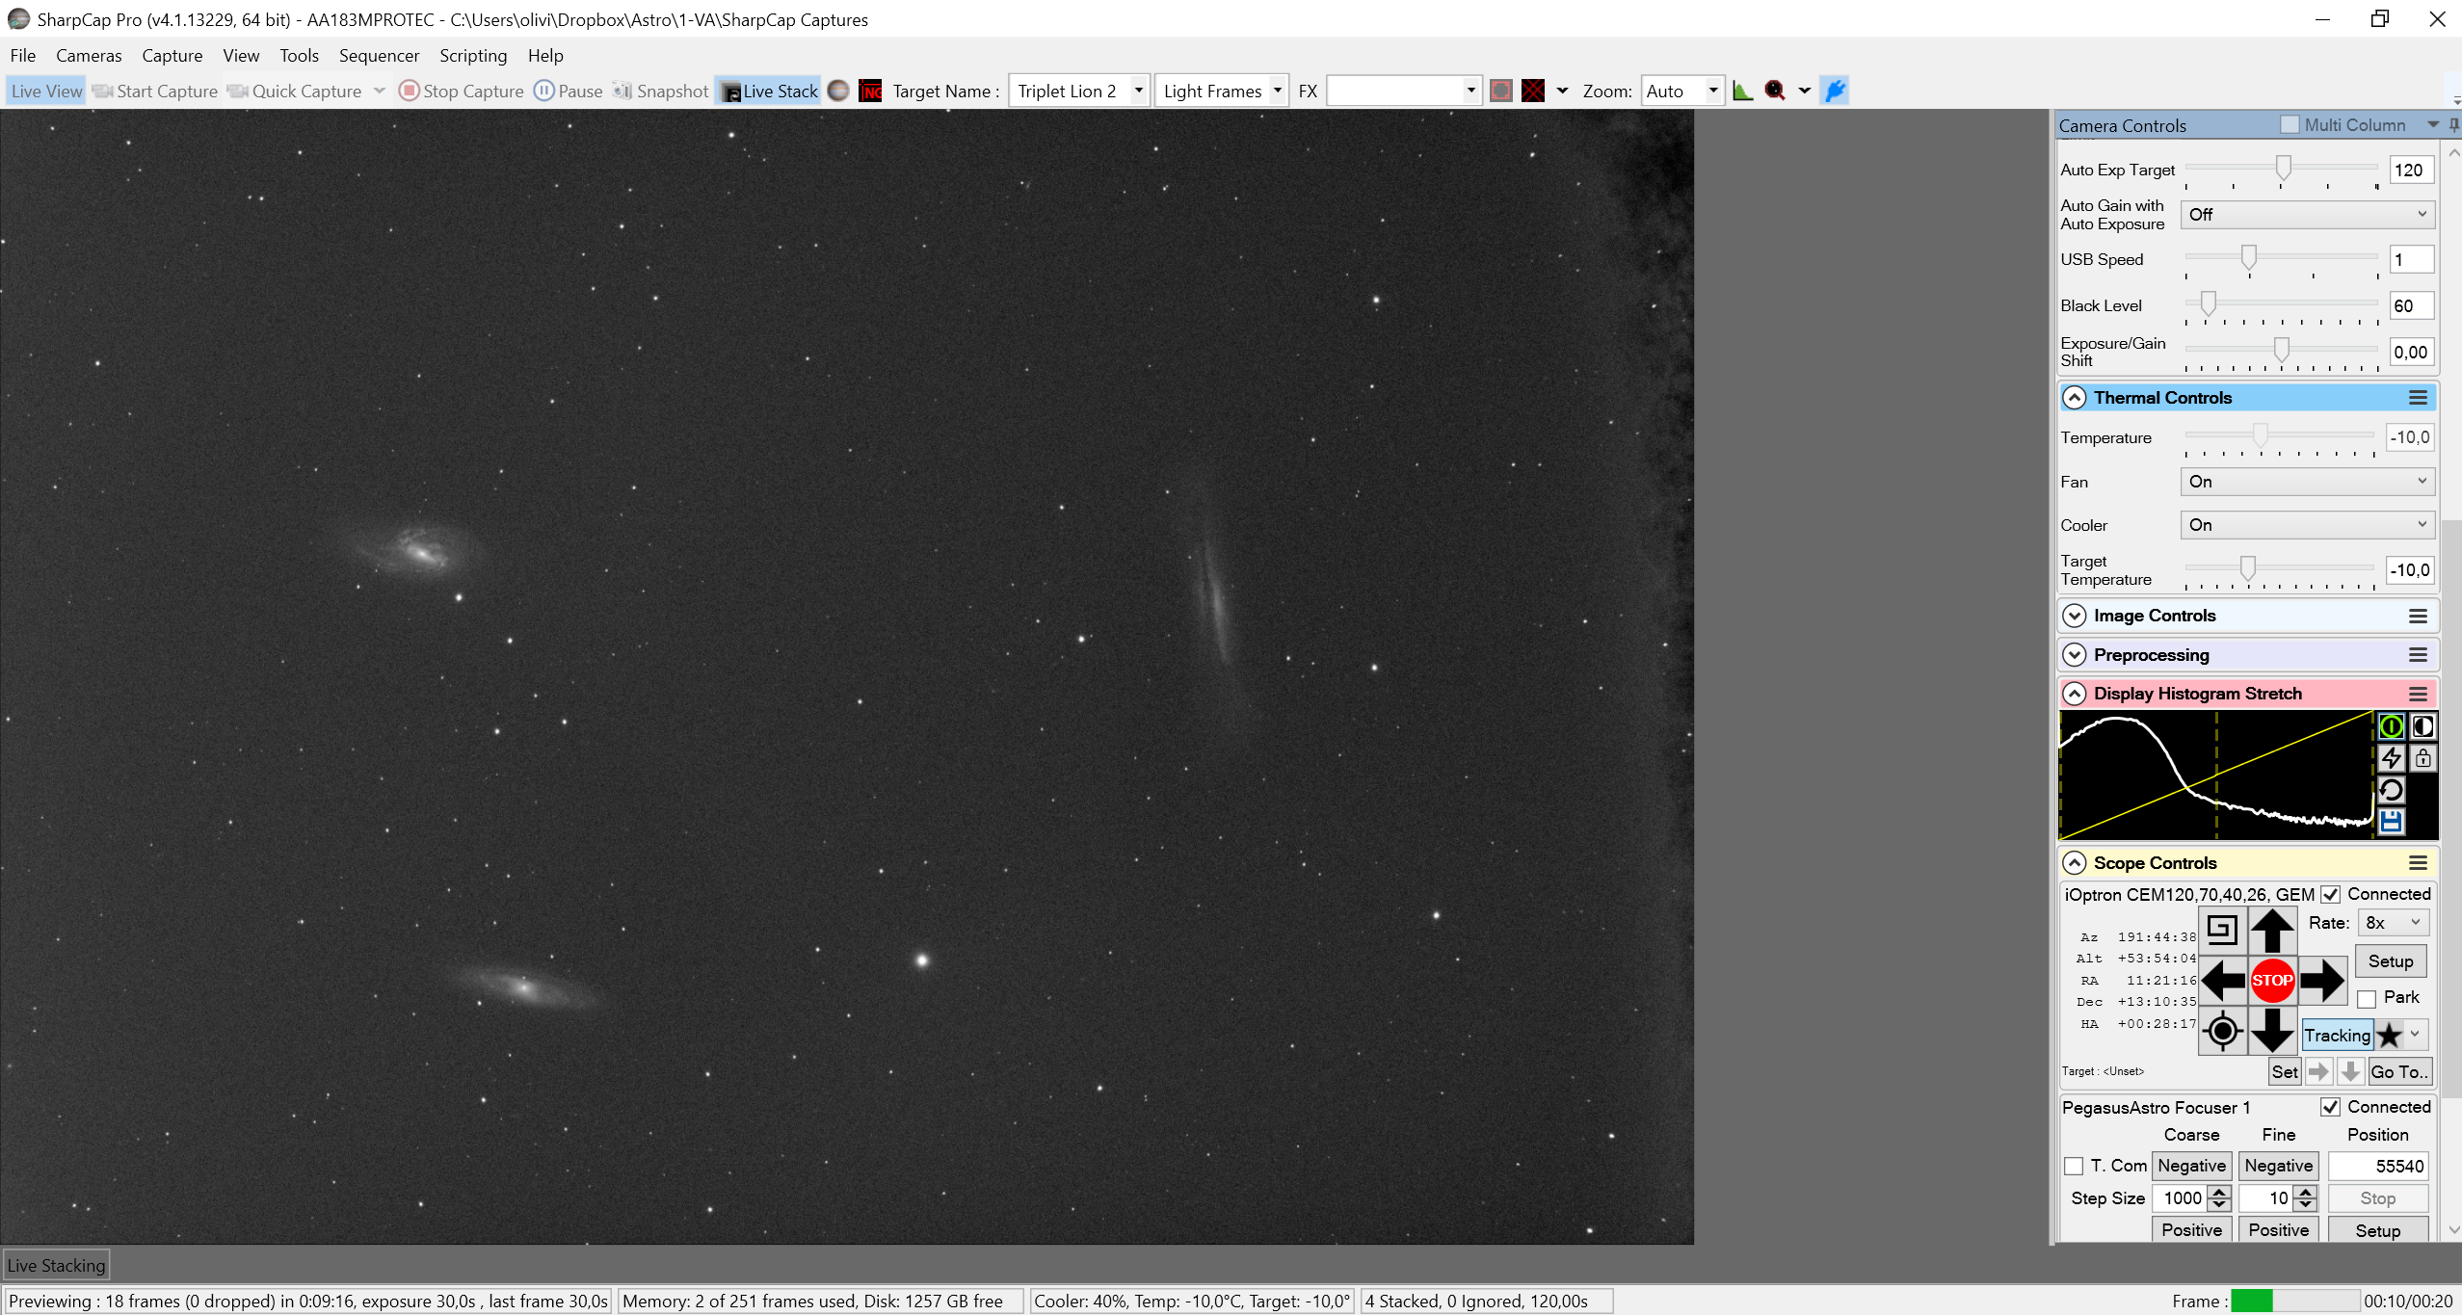The width and height of the screenshot is (2462, 1315).
Task: Click the Live Stack button
Action: coord(769,91)
